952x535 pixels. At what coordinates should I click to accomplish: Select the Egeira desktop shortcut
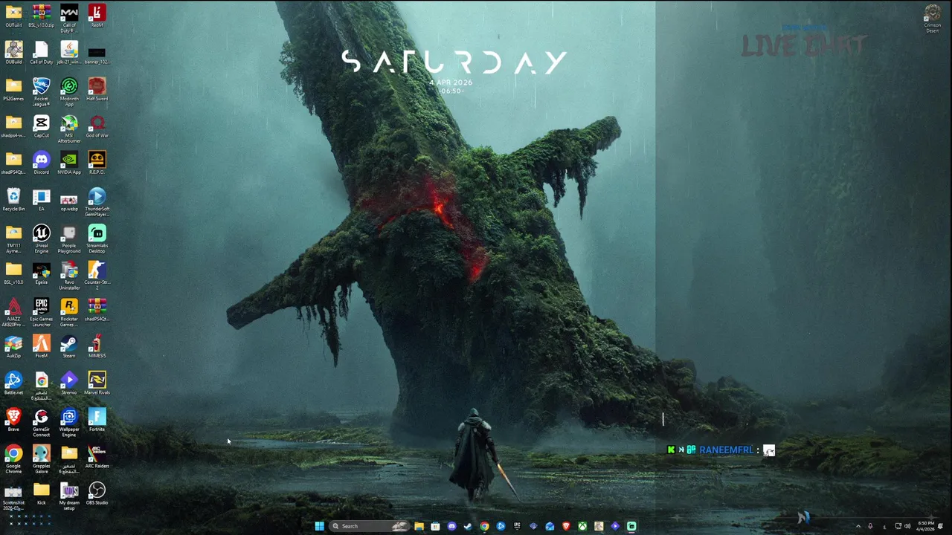click(x=41, y=273)
